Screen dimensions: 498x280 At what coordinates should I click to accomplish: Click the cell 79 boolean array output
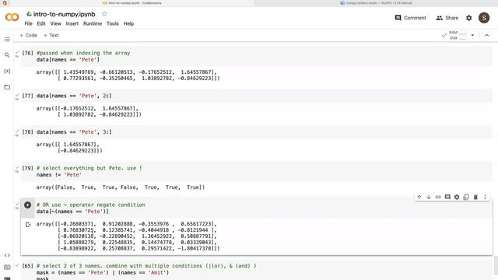pos(121,187)
